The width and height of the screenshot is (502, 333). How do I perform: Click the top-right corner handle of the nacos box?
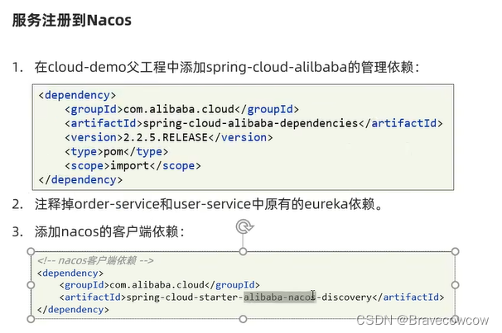(455, 251)
